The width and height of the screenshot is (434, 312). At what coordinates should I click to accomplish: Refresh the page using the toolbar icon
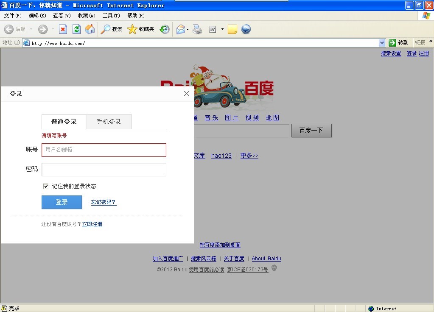click(x=76, y=29)
